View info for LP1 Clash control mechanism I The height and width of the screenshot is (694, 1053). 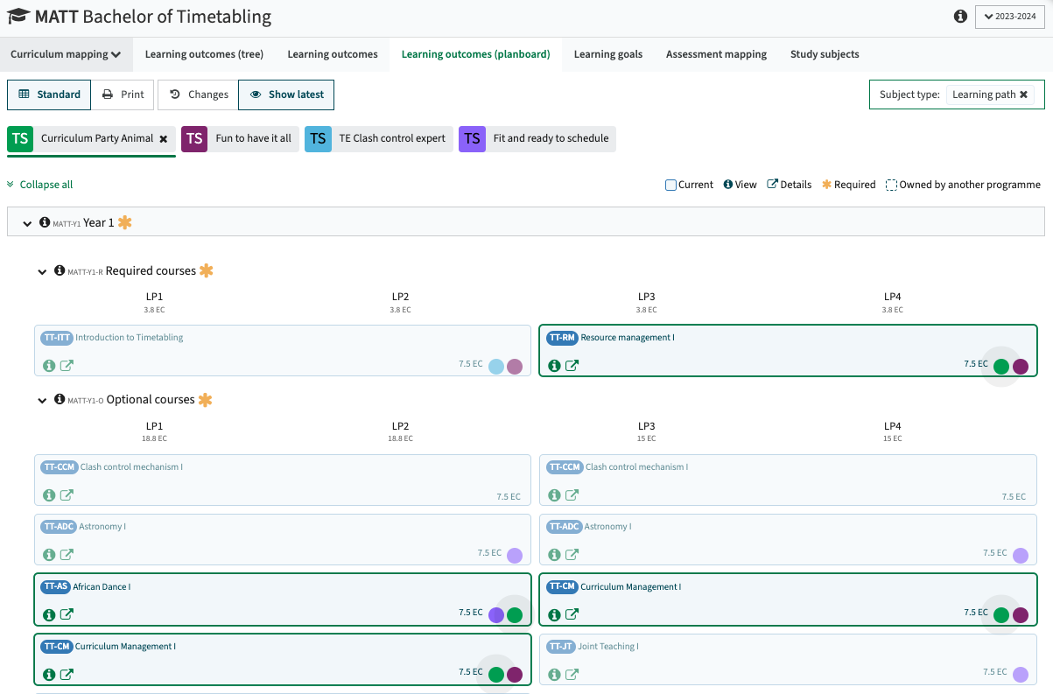(49, 495)
